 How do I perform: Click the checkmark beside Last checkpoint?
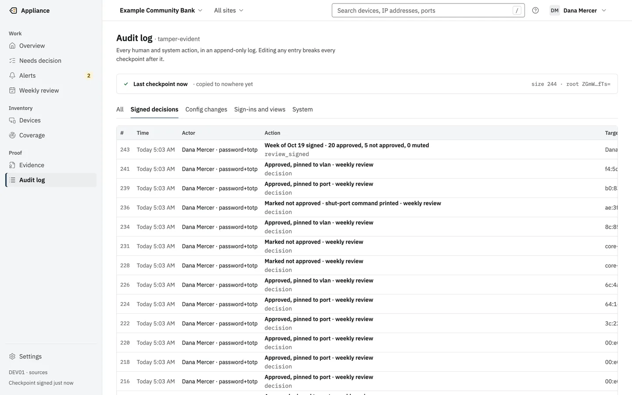(x=126, y=84)
